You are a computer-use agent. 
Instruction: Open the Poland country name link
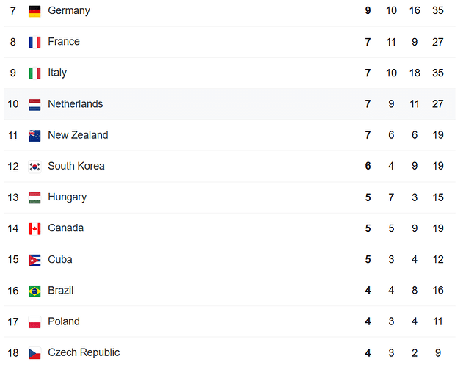point(64,321)
